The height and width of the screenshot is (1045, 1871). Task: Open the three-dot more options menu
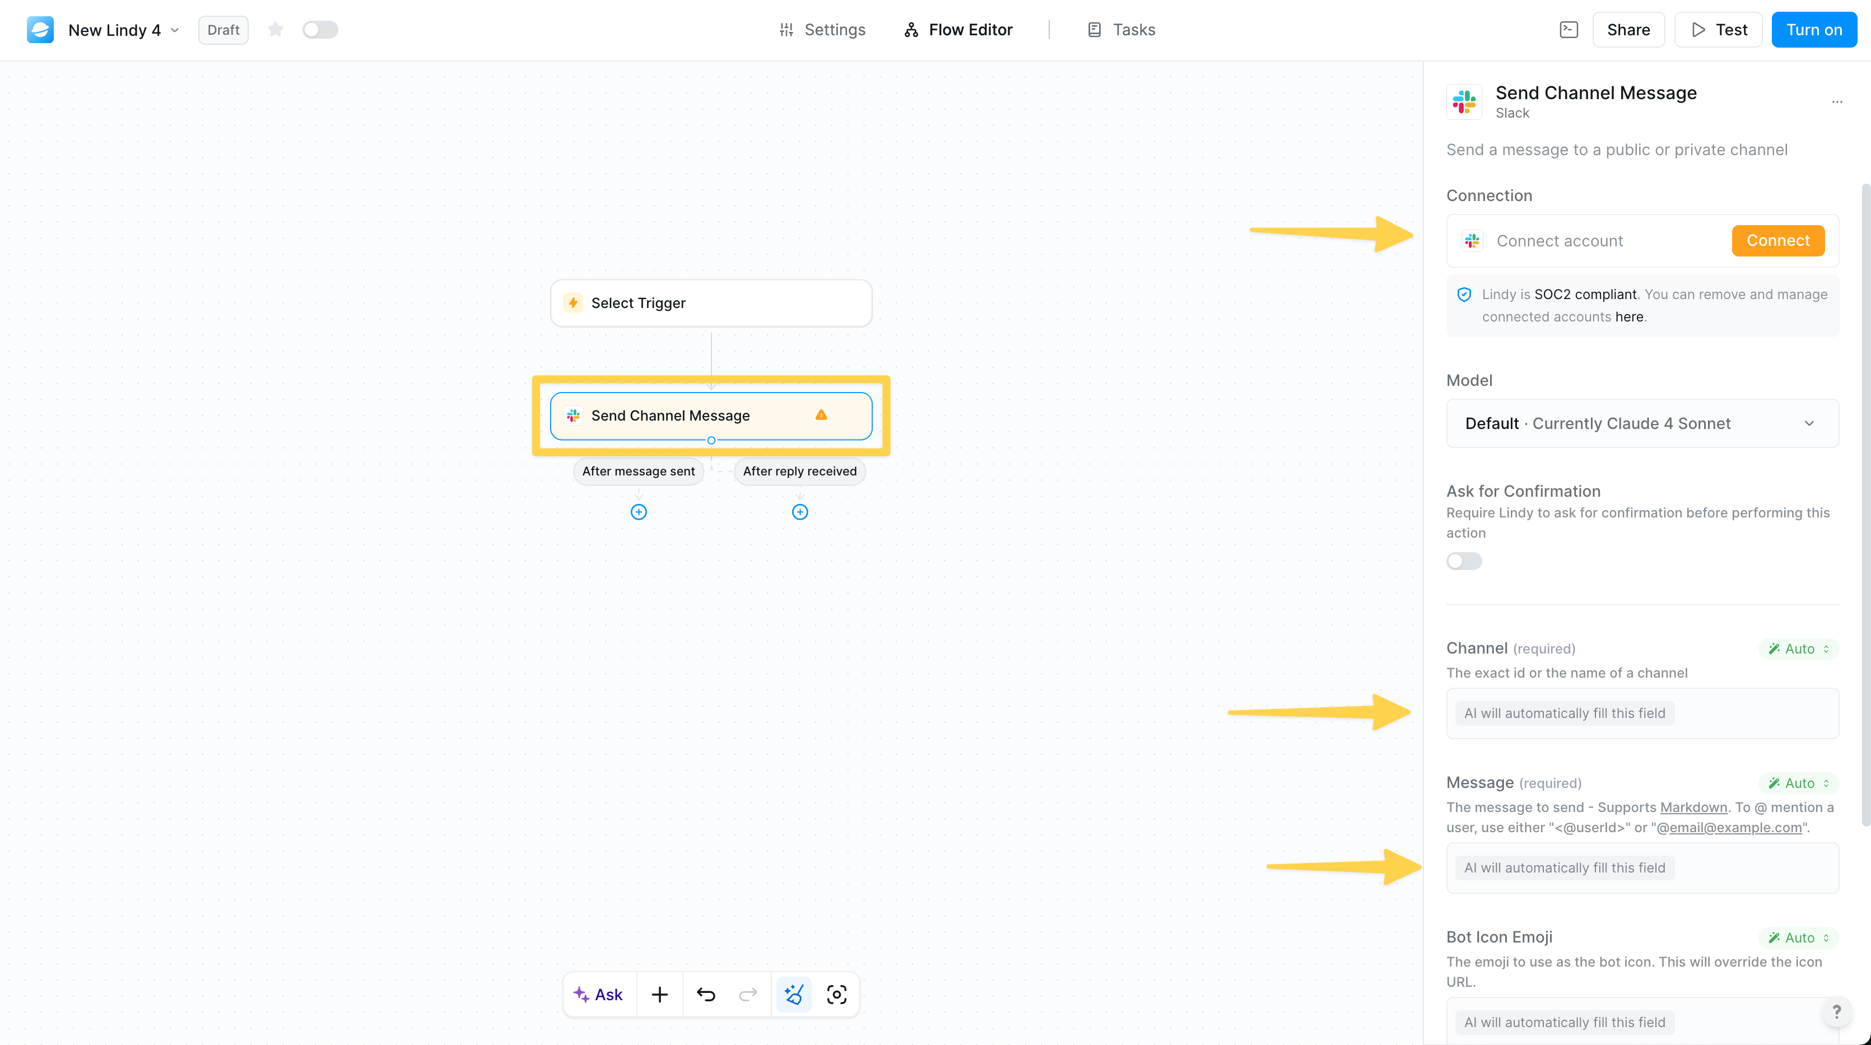(1837, 102)
